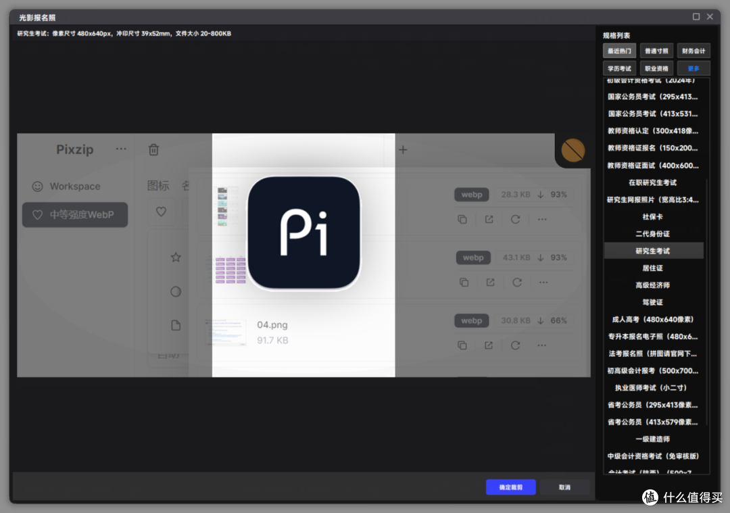Open the 财务会计 category
The width and height of the screenshot is (730, 513).
point(693,51)
